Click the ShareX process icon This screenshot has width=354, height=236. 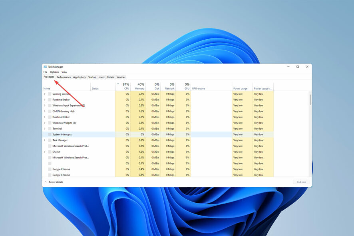50,152
